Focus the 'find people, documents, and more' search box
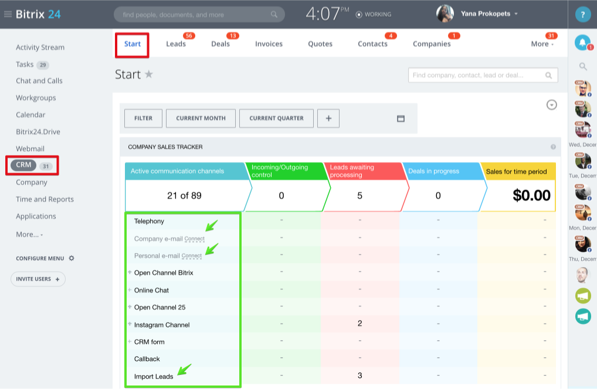Screen dimensions: 597x389 click(199, 15)
